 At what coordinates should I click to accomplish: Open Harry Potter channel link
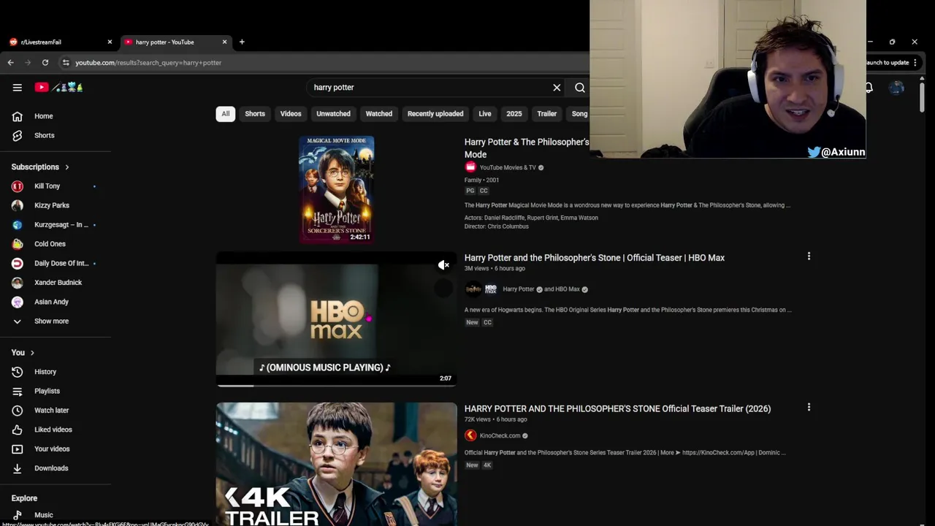[x=518, y=289]
